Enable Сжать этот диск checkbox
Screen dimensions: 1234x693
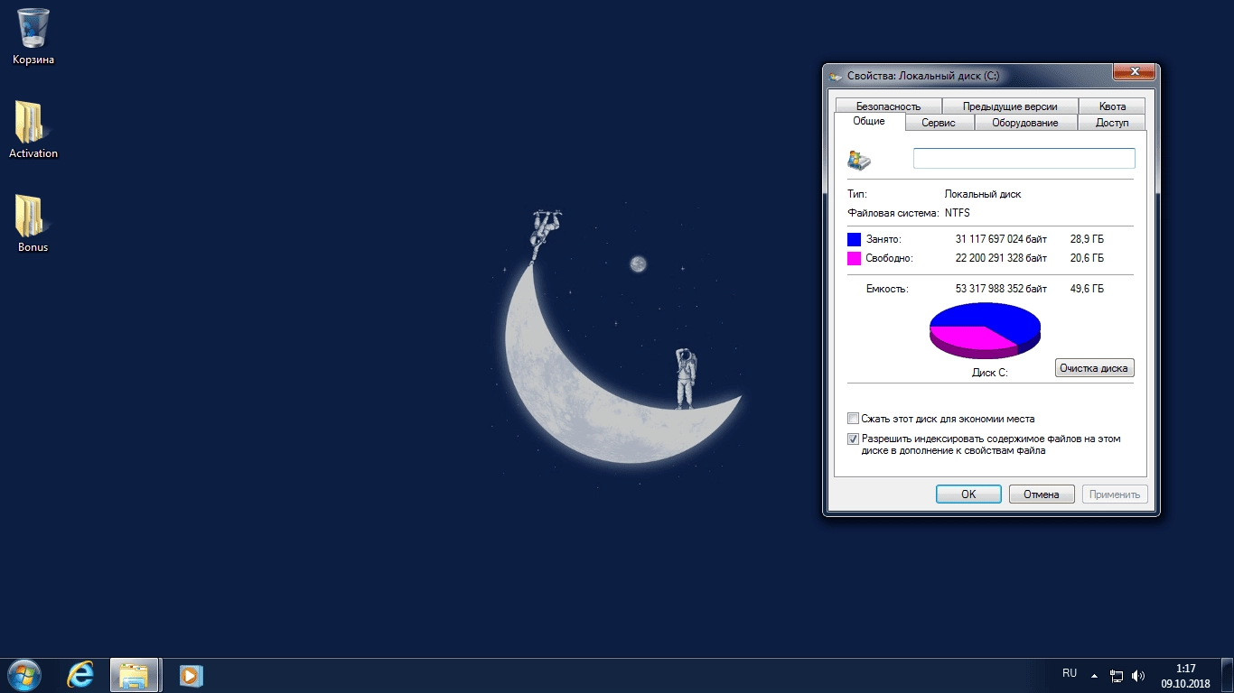point(853,419)
